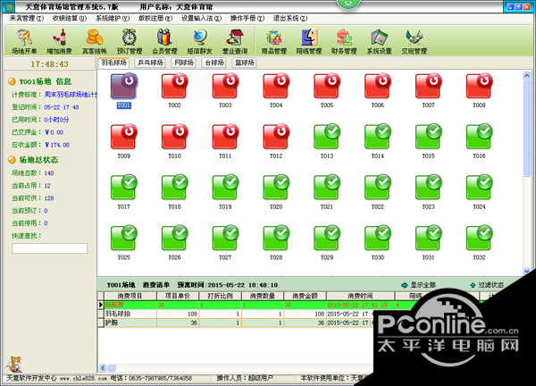Click the 显示全部 link
This screenshot has width=536, height=386.
(x=418, y=285)
